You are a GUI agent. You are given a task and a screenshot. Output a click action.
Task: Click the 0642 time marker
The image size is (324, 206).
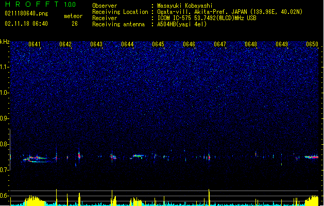pyautogui.click(x=65, y=44)
